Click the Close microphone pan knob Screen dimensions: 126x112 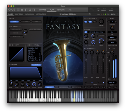click(x=86, y=52)
